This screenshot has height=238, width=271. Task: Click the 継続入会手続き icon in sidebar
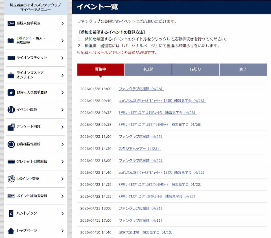click(11, 23)
